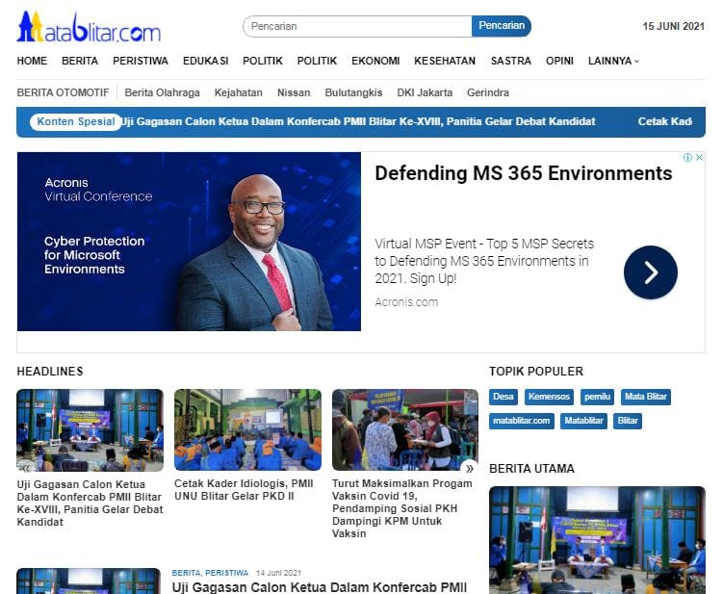
Task: Open thumbnail of Vaksin Covid 19 headline
Action: (x=405, y=429)
